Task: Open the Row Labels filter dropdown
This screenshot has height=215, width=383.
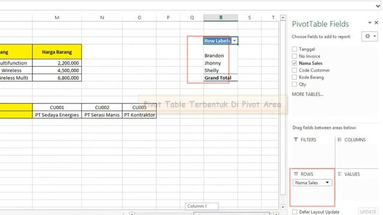Action: click(x=234, y=41)
